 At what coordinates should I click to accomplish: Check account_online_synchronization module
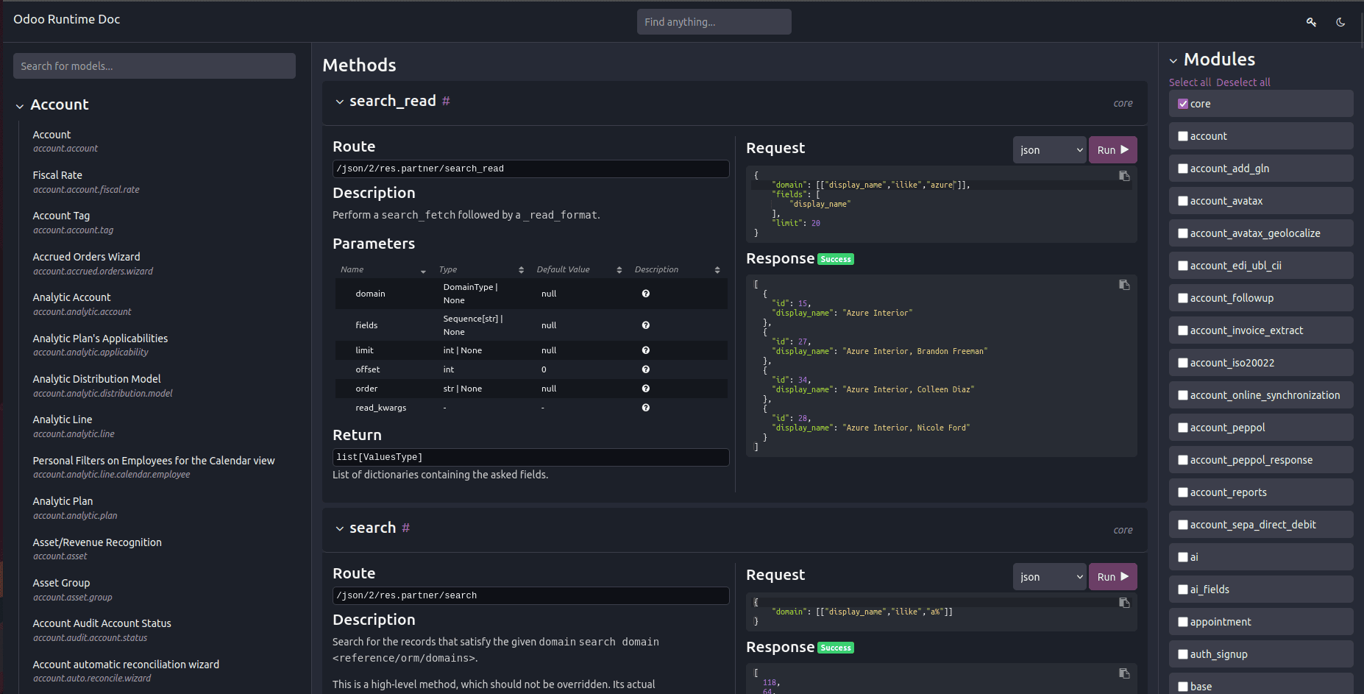1183,395
